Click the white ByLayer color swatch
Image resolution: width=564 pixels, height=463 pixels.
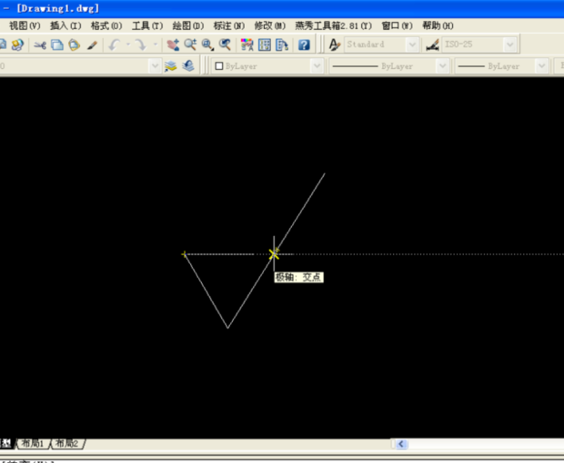219,66
